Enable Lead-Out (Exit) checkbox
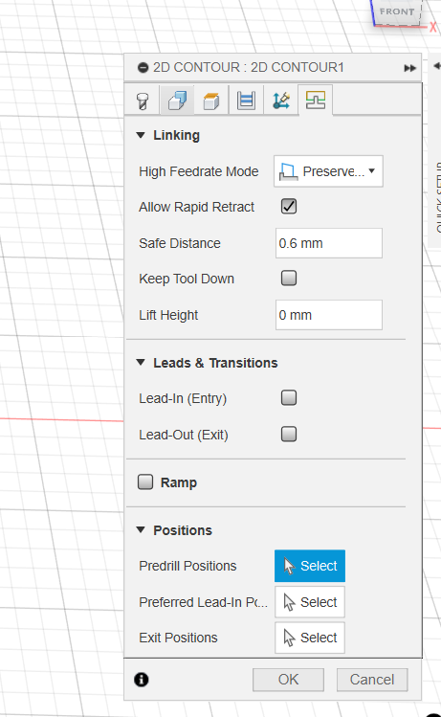Screen dimensions: 441x717 coord(289,434)
